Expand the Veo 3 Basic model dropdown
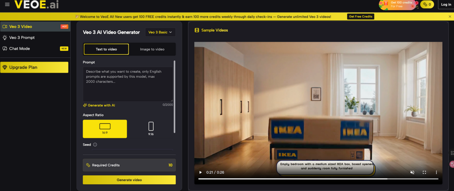 coord(160,32)
